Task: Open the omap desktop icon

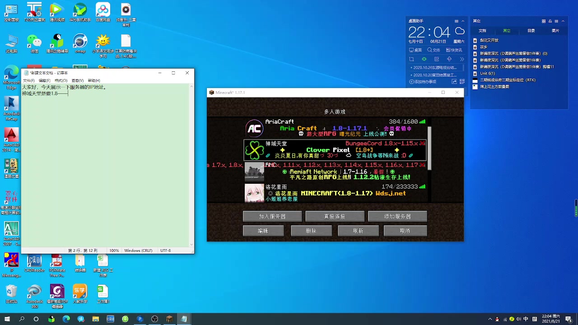Action: [80, 44]
